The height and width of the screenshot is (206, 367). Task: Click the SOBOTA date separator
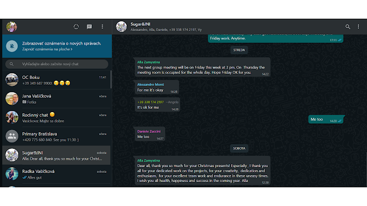coord(239,148)
